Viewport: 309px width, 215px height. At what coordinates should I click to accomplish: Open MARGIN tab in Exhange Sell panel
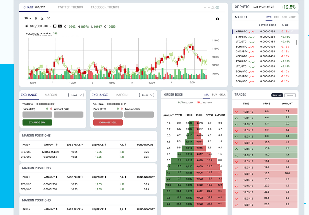(x=121, y=95)
